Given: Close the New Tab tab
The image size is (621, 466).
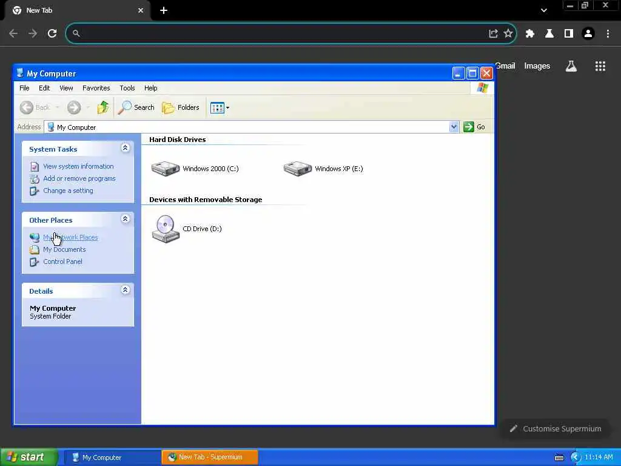Looking at the screenshot, I should click(x=141, y=10).
